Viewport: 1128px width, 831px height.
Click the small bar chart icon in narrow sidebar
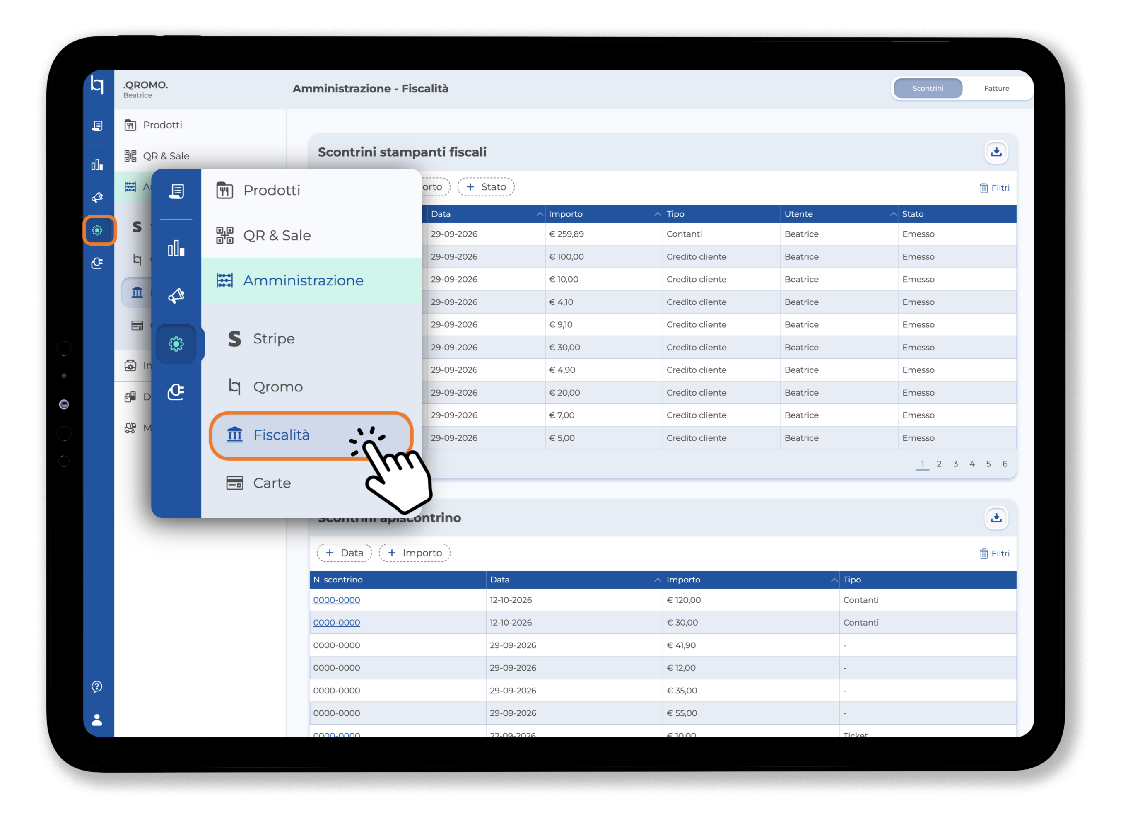97,164
